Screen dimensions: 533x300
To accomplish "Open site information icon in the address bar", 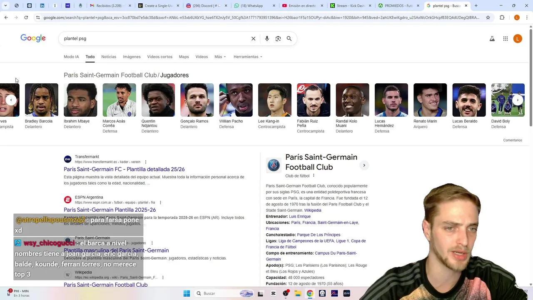I will pos(38,17).
